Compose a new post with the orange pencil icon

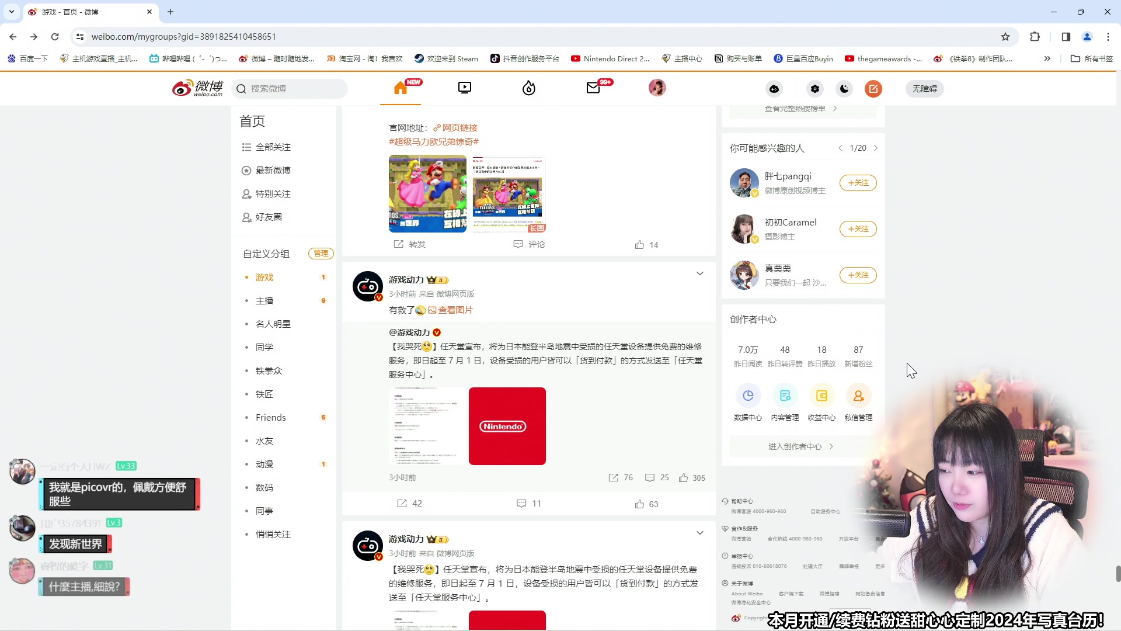tap(873, 88)
